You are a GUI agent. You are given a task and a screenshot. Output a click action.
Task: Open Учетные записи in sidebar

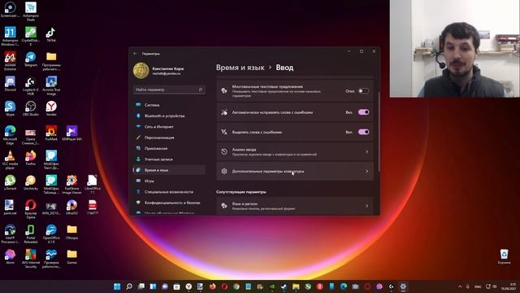coord(169,160)
